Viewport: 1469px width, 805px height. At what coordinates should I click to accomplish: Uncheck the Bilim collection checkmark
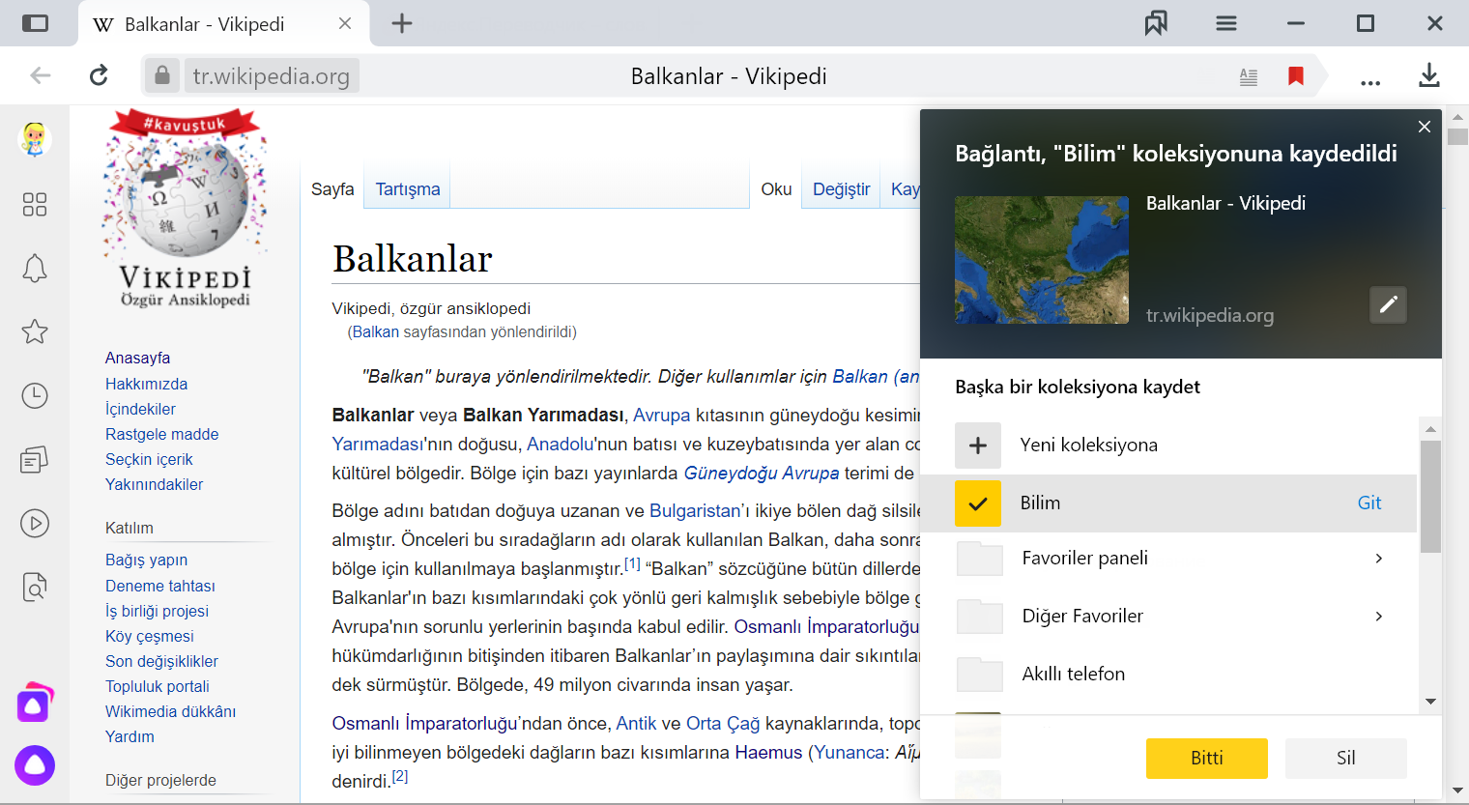[x=978, y=503]
